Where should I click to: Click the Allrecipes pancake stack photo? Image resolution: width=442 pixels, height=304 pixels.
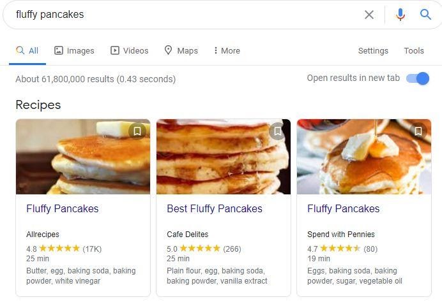pos(83,157)
